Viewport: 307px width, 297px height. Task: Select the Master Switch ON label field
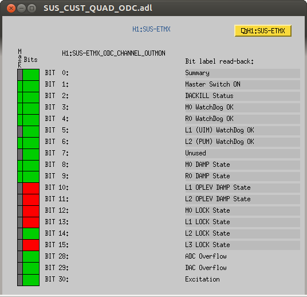(242, 84)
